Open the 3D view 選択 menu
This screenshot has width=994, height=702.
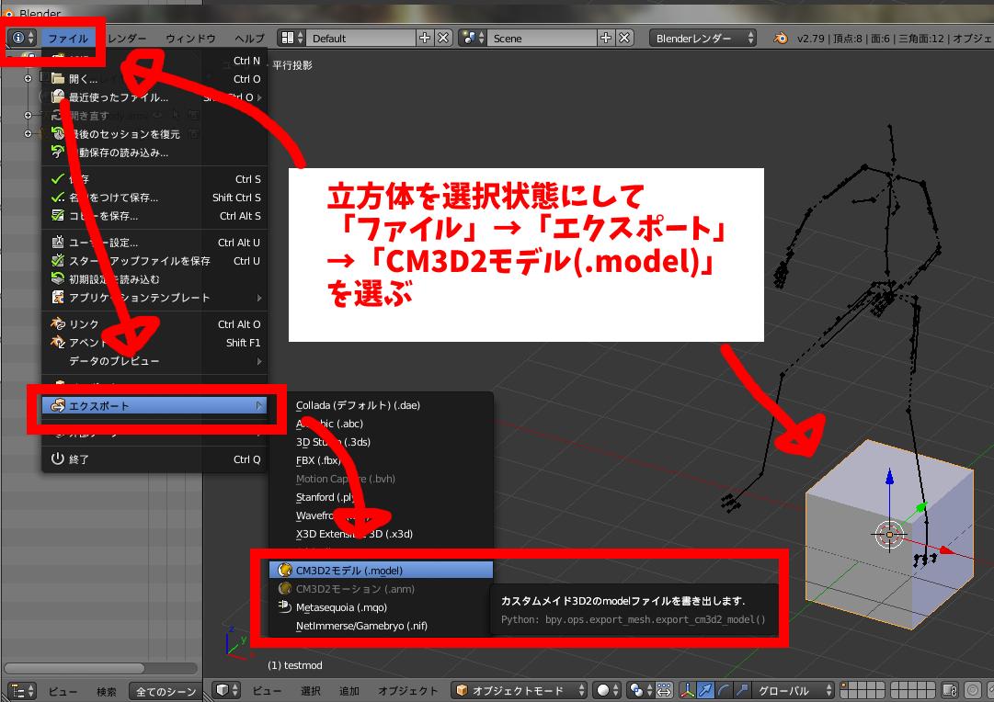click(x=311, y=691)
